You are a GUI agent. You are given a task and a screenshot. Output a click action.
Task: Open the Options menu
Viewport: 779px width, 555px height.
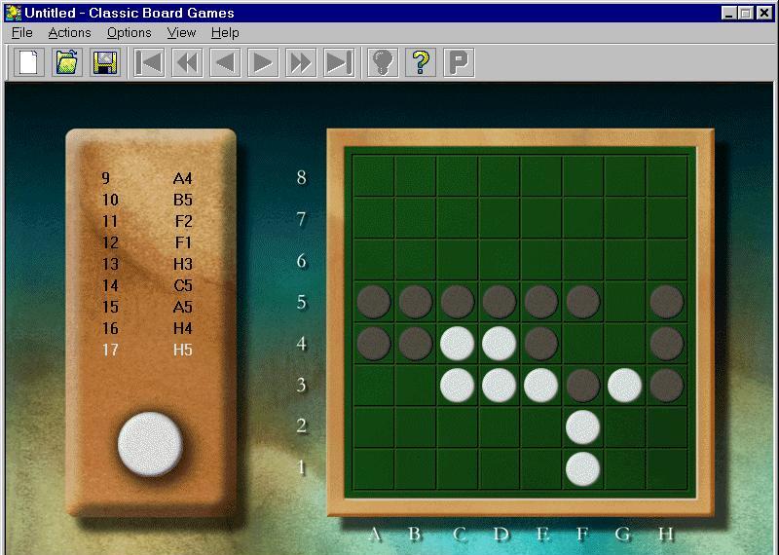(x=129, y=32)
